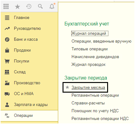Click the truck icon for ОС и НМА

coord(7,94)
